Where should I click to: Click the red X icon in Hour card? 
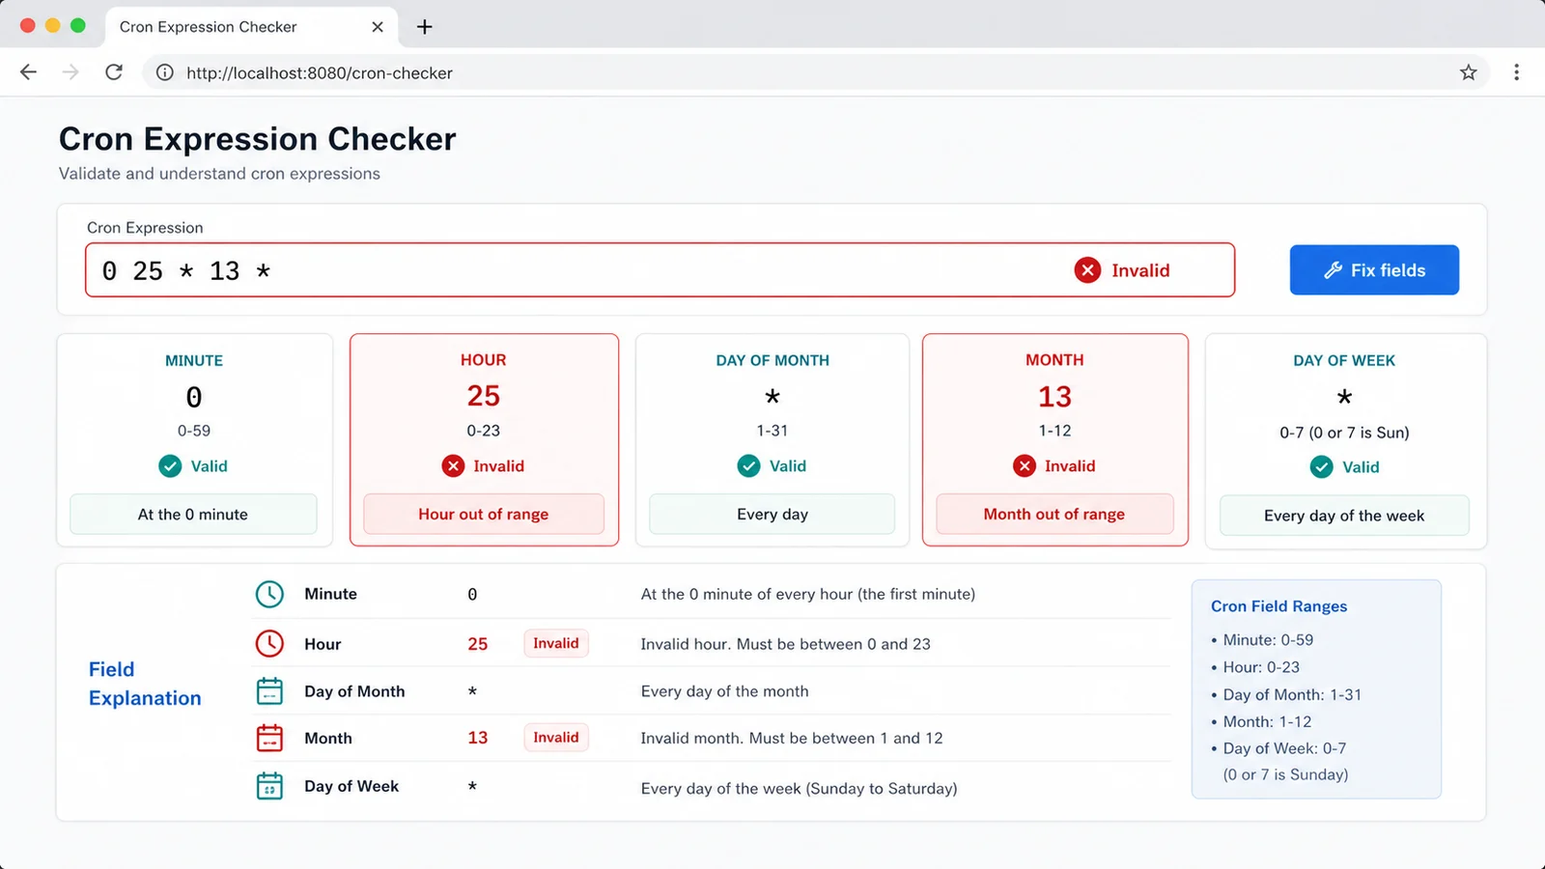click(x=453, y=466)
